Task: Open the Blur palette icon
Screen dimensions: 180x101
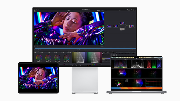Action: pyautogui.click(x=91, y=50)
